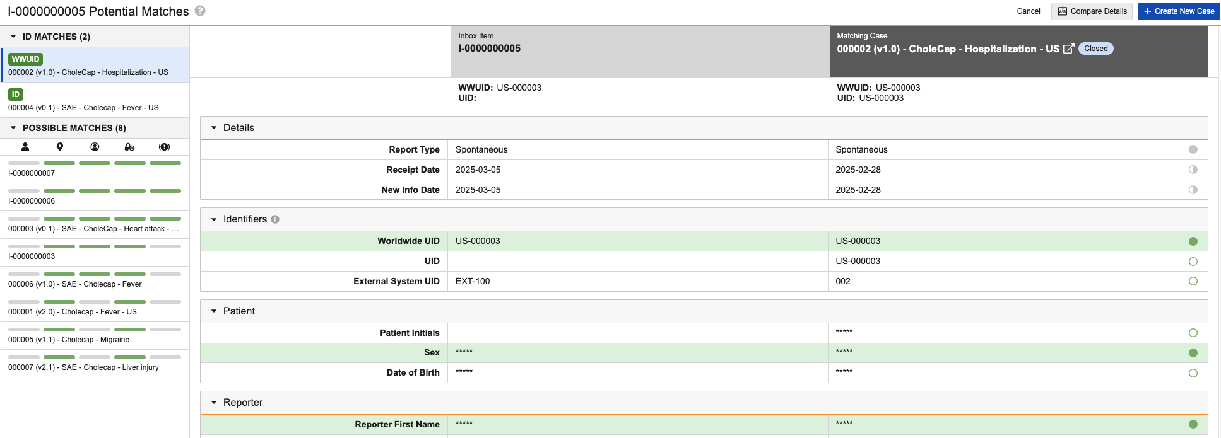Collapse the Details section
Viewport: 1221px width, 438px height.
pos(214,128)
